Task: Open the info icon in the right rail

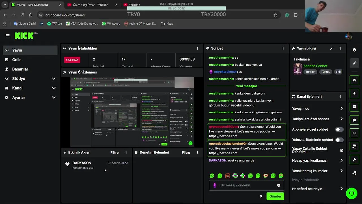Action: [354, 50]
